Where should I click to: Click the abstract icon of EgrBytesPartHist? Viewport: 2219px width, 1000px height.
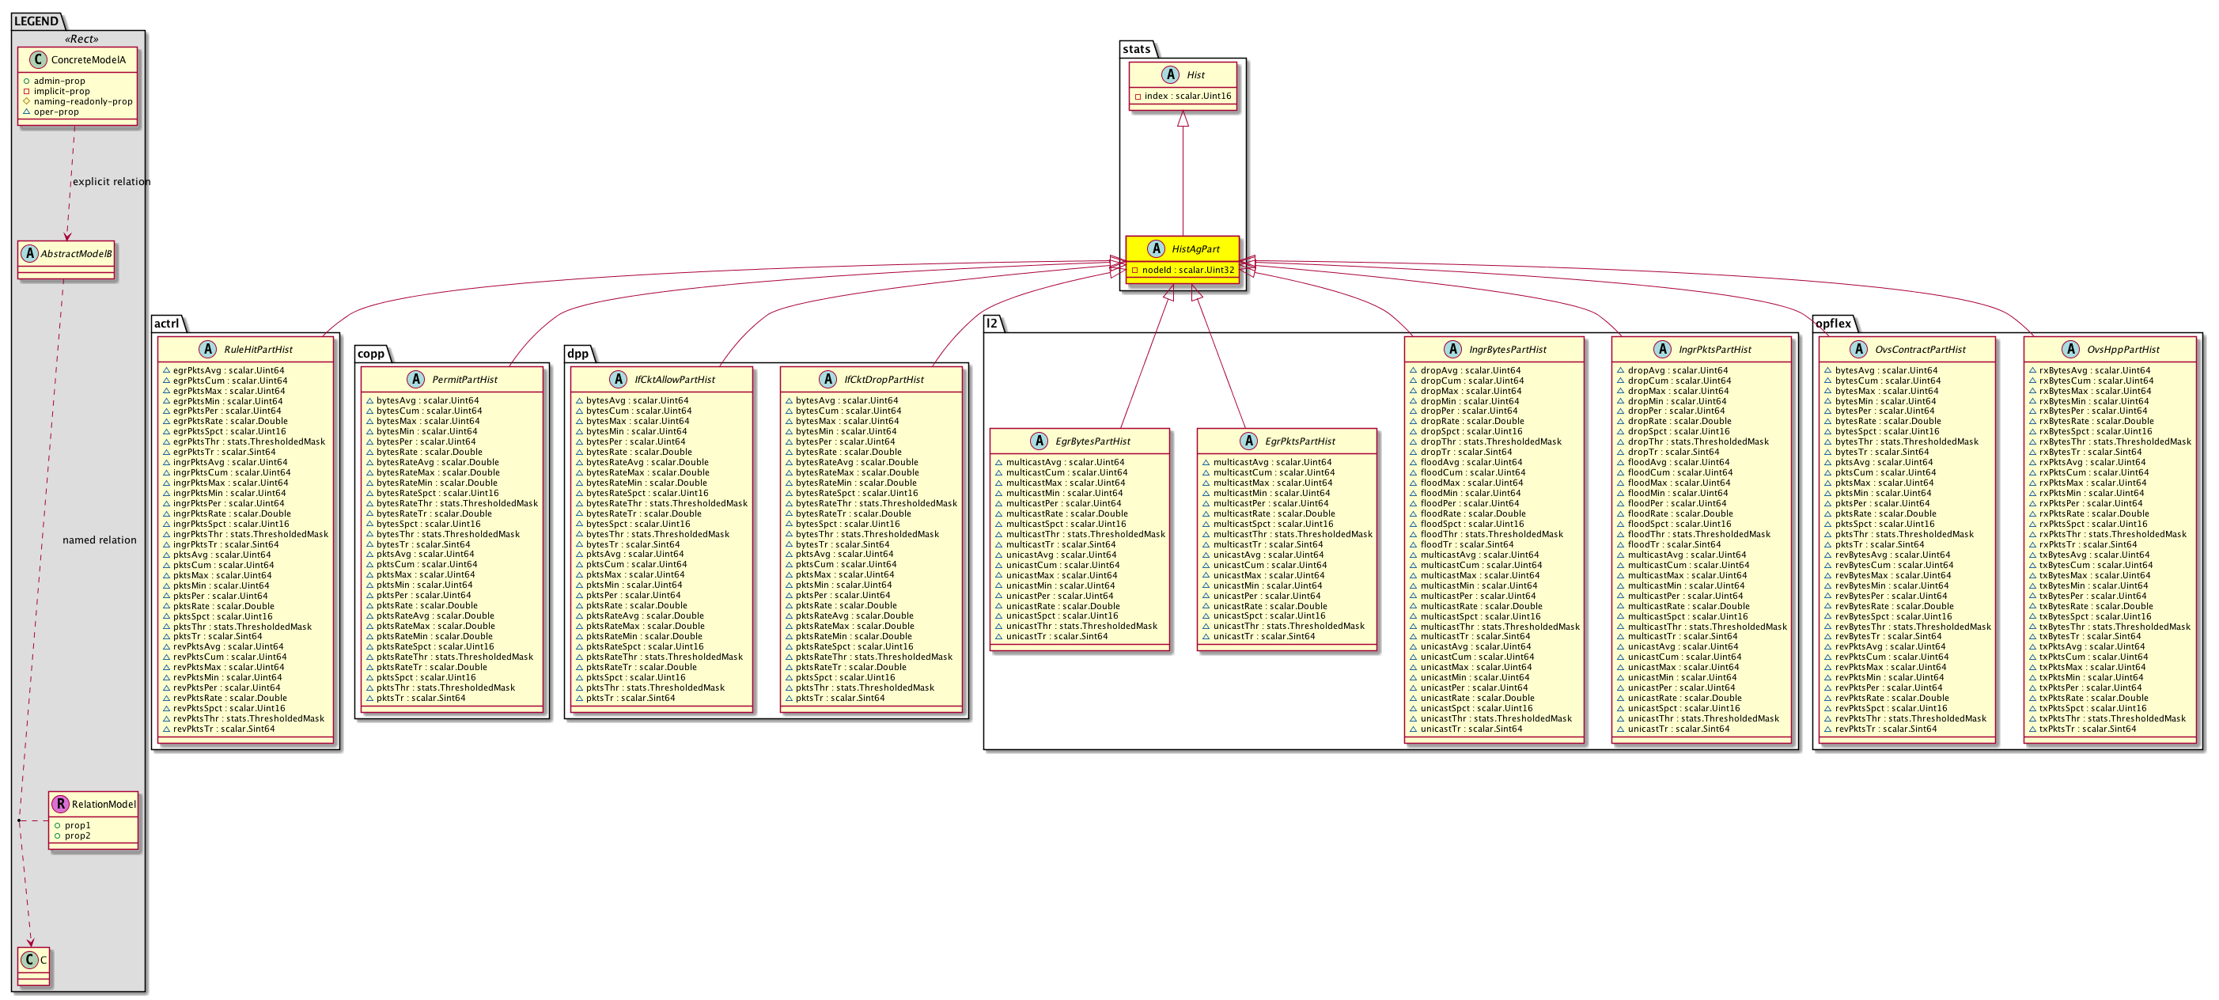[x=1038, y=441]
